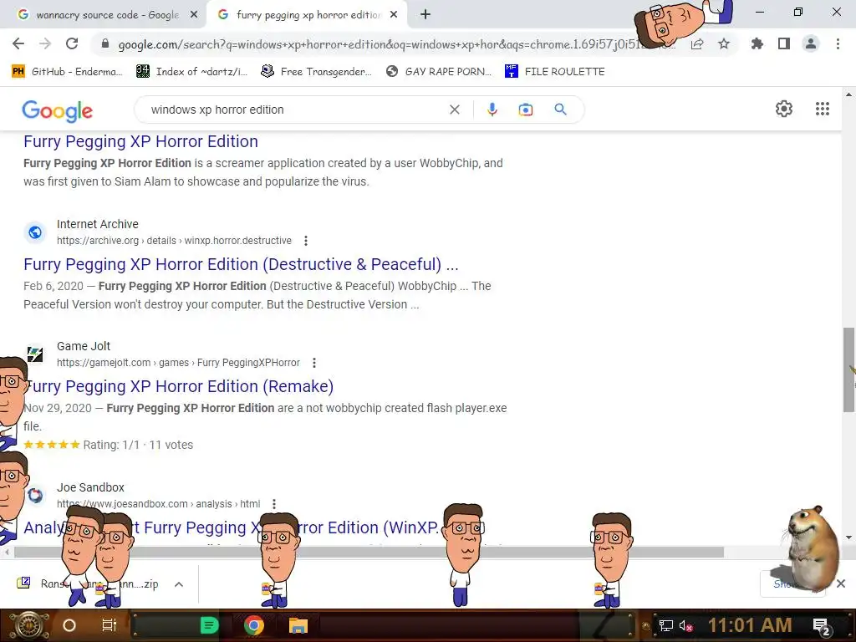
Task: Click the muted volume tray icon
Action: pyautogui.click(x=685, y=625)
